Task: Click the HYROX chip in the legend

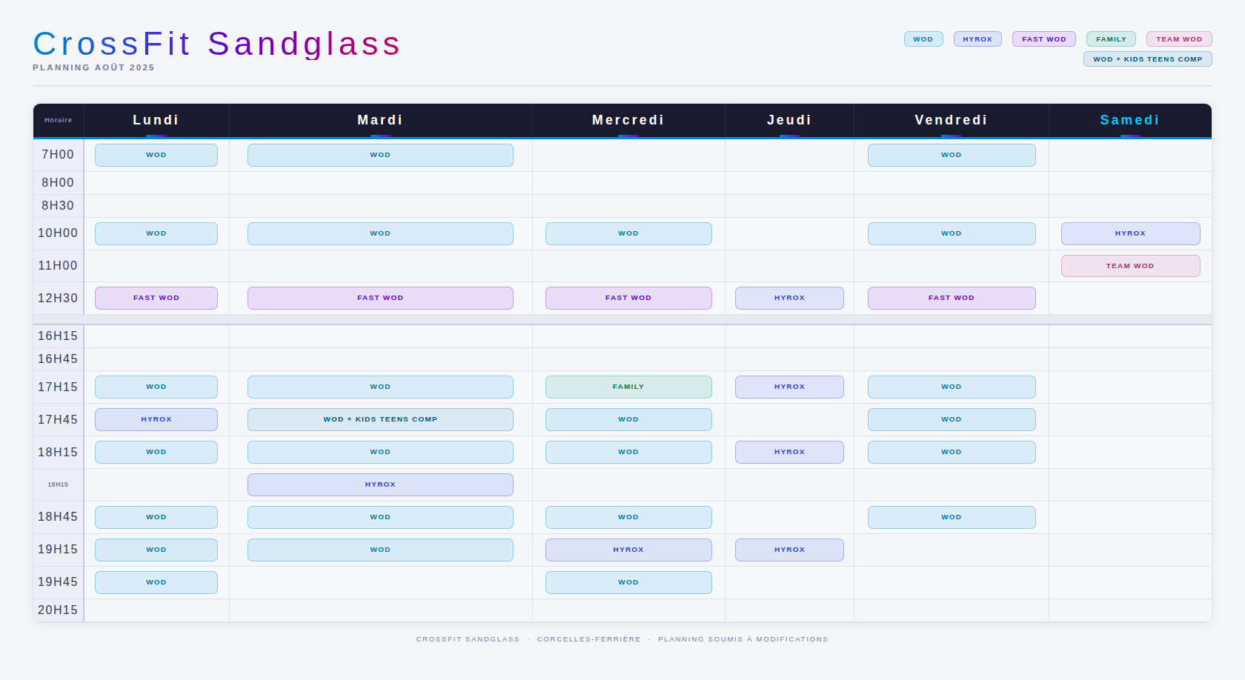Action: (x=977, y=39)
